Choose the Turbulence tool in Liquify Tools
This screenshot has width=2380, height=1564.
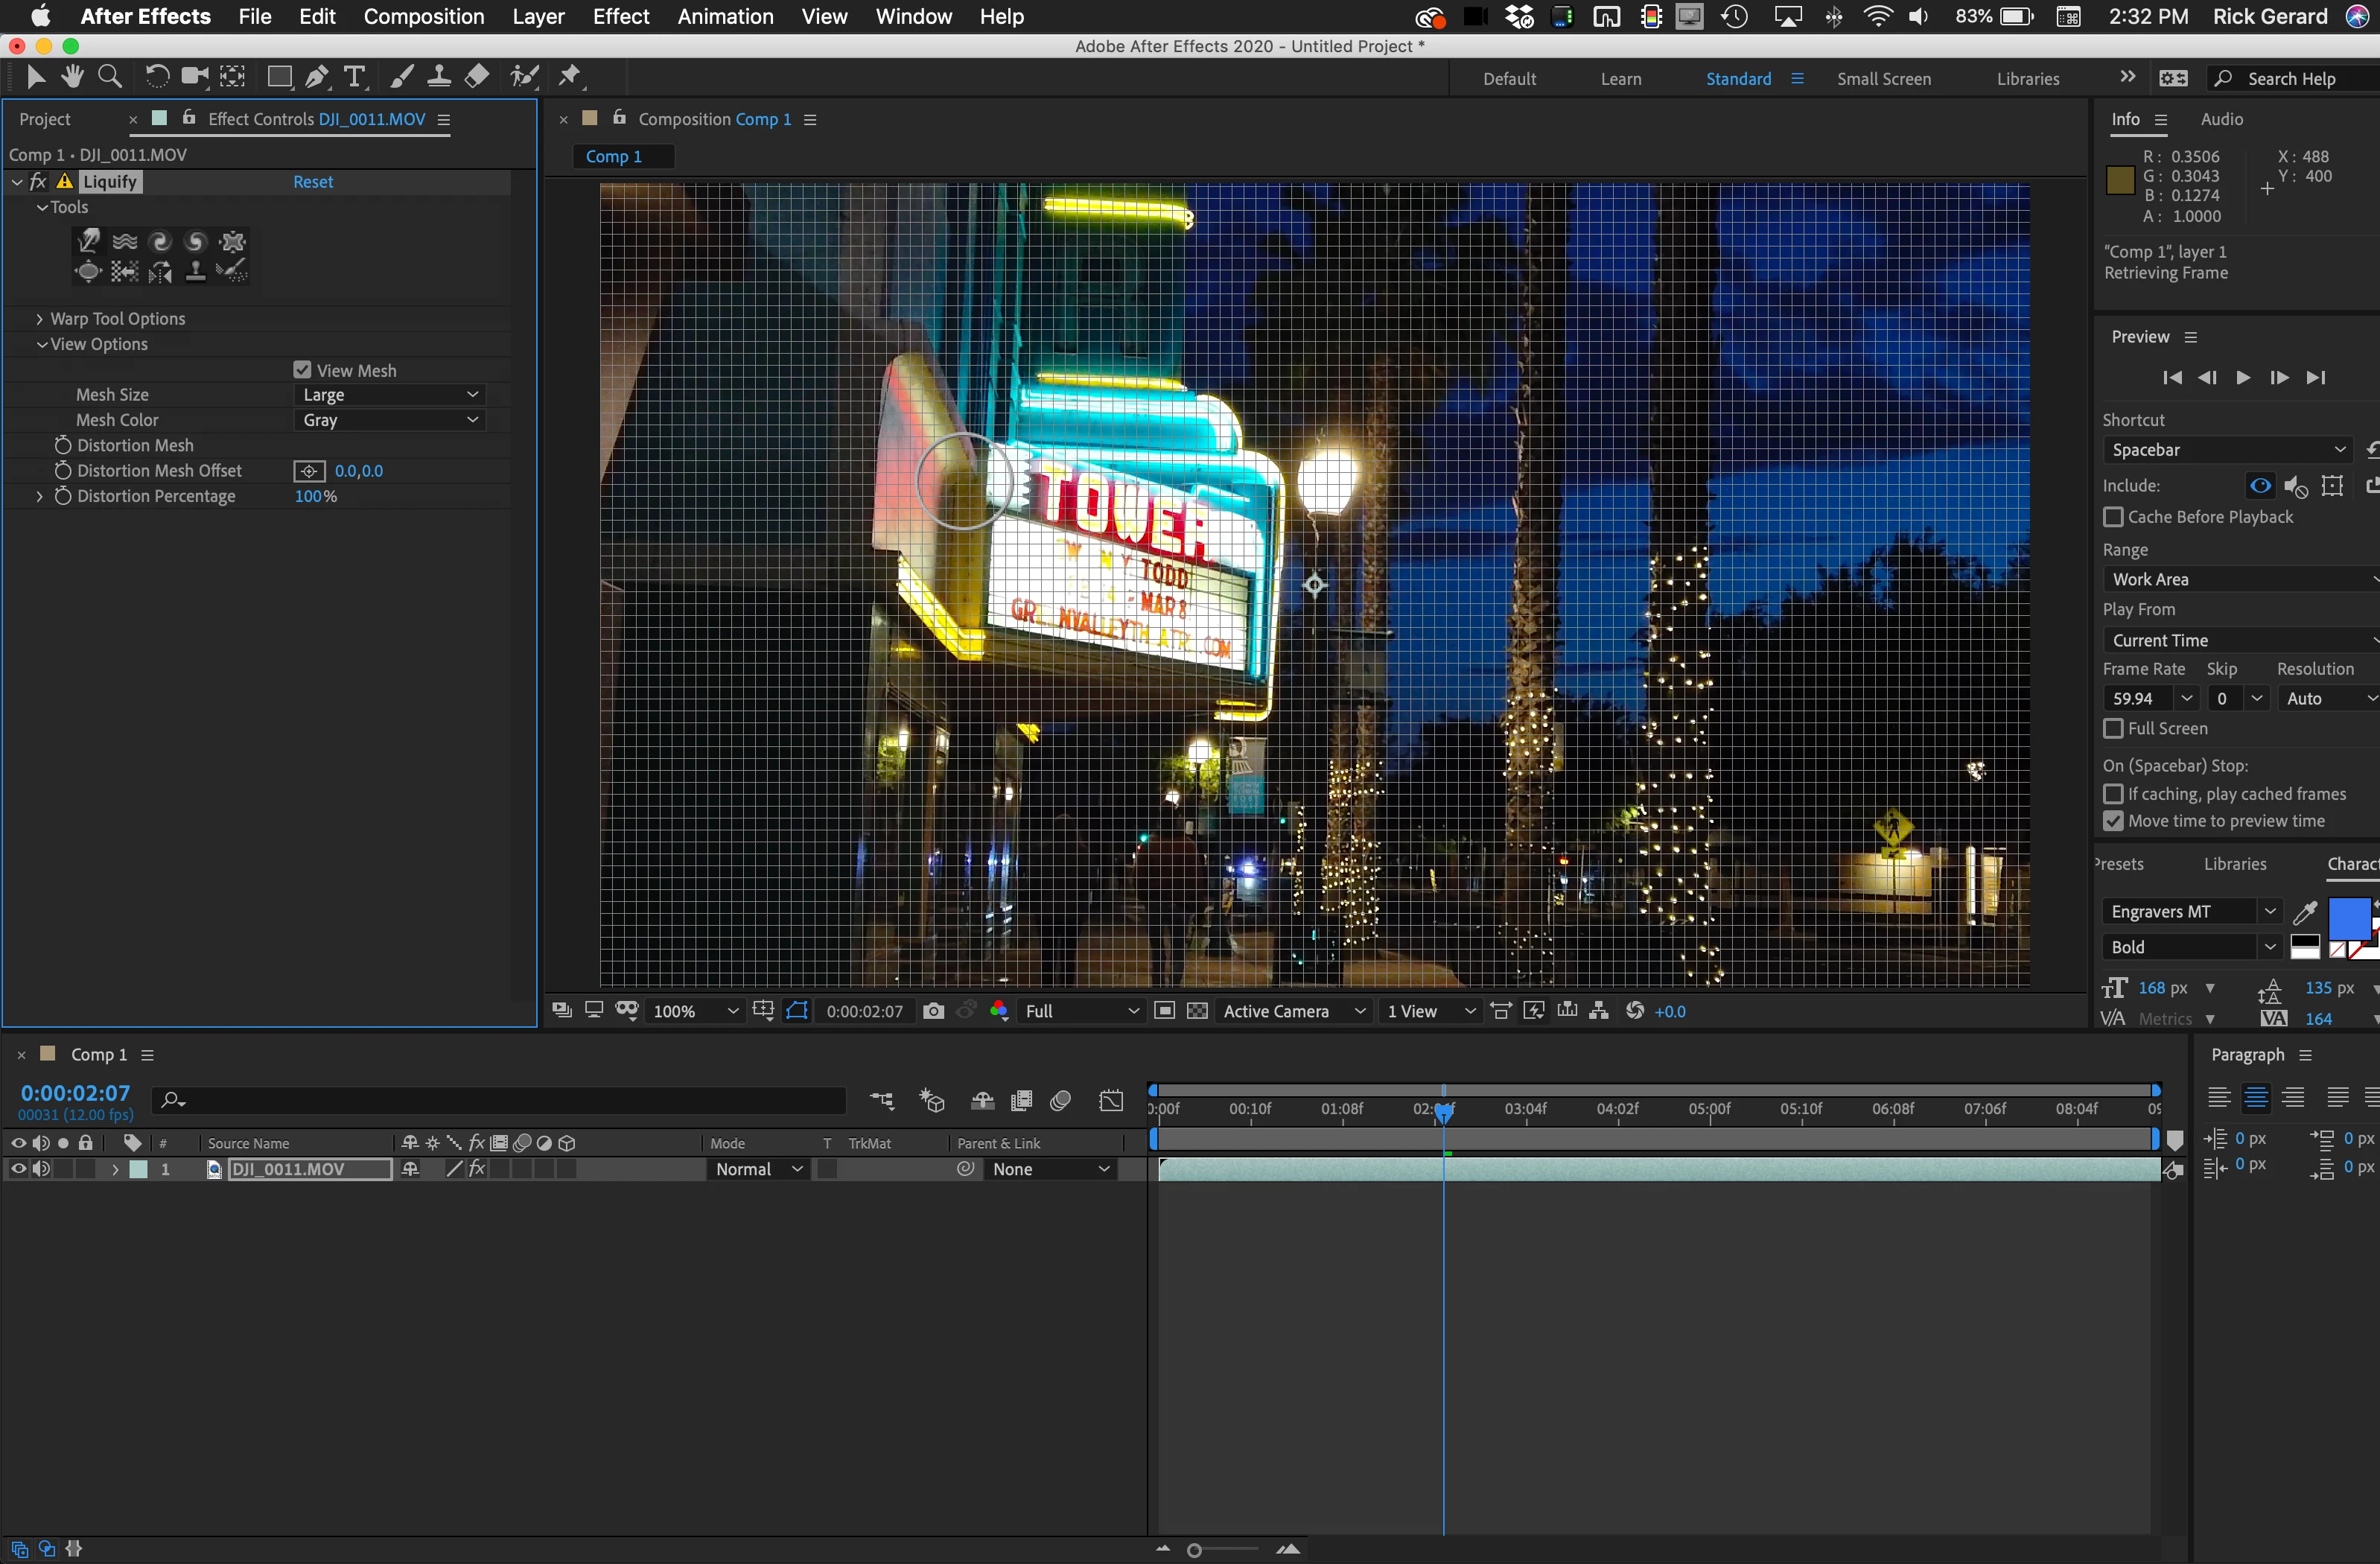pos(124,241)
